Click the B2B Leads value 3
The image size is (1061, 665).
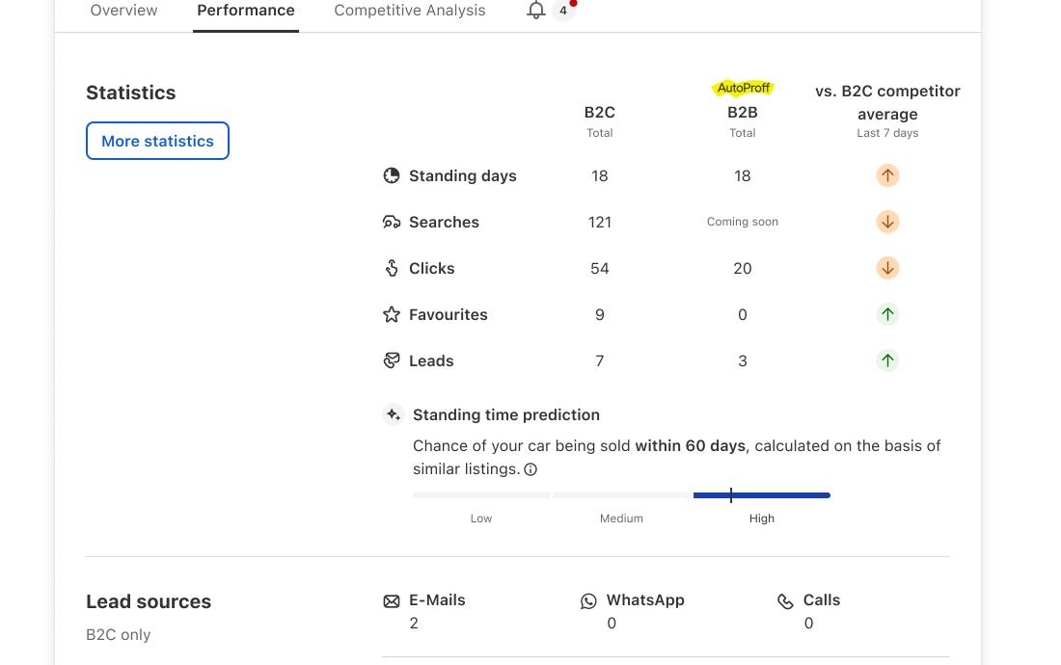(x=743, y=360)
